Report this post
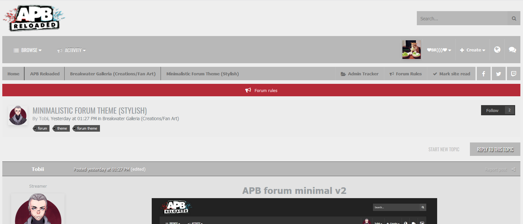This screenshot has width=523, height=224. click(x=496, y=169)
